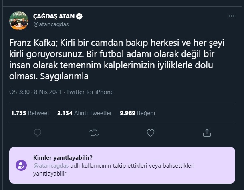Click the 8 Nis 2021 date
This screenshot has width=244, height=190.
47,92
